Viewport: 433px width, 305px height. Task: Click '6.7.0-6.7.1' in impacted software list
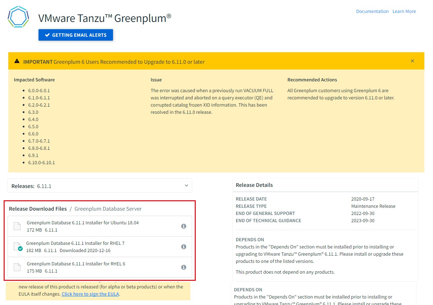[x=39, y=141]
